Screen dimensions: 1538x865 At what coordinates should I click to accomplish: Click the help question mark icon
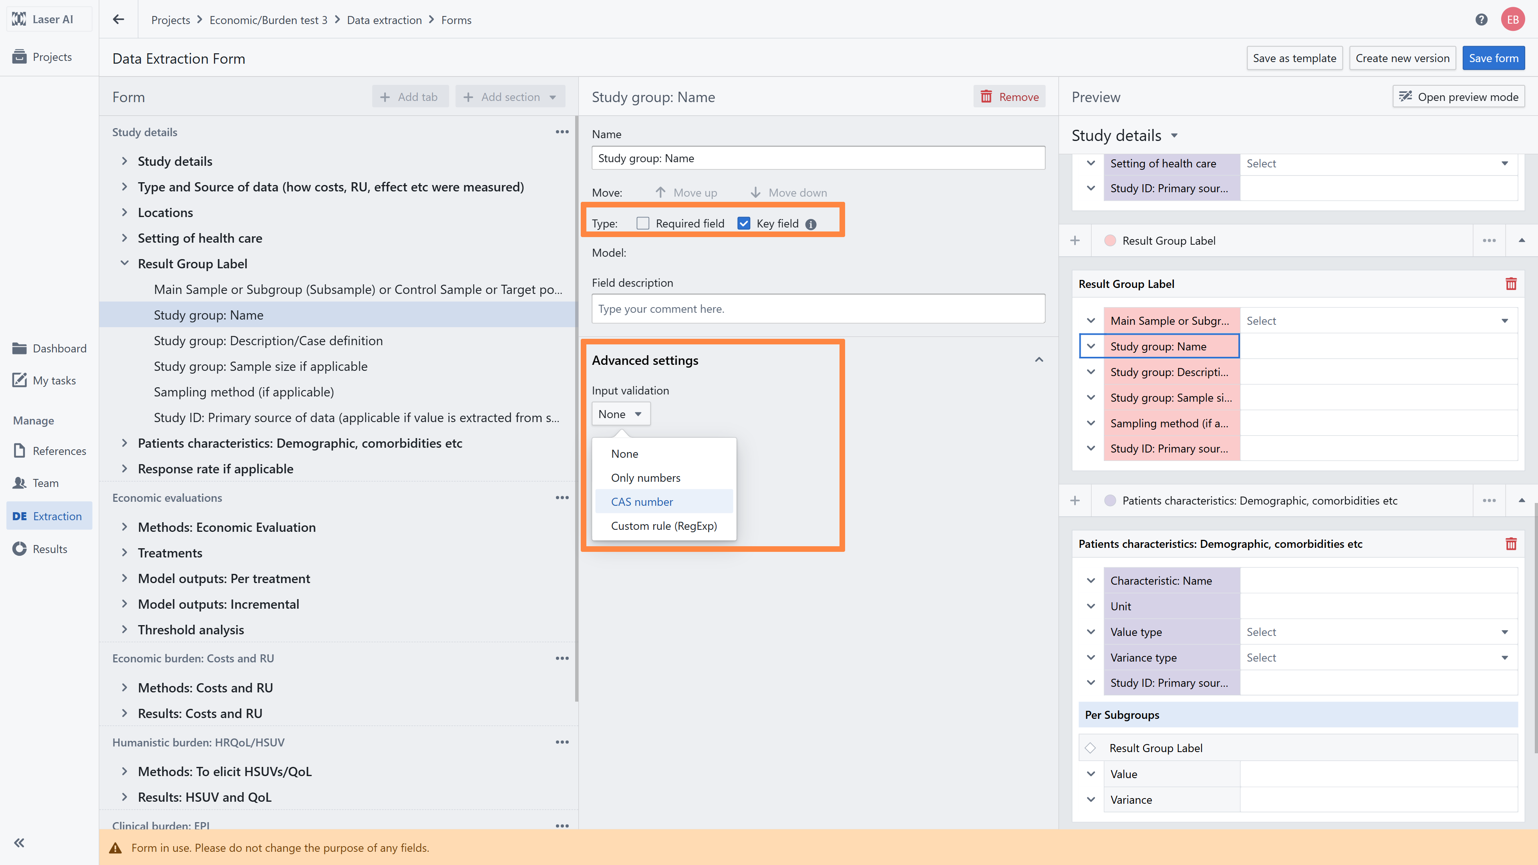(x=1481, y=20)
